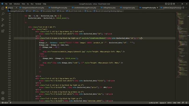Screen dimensions: 189x106
Task: Click the selected_data qty span line
Action: (76, 94)
